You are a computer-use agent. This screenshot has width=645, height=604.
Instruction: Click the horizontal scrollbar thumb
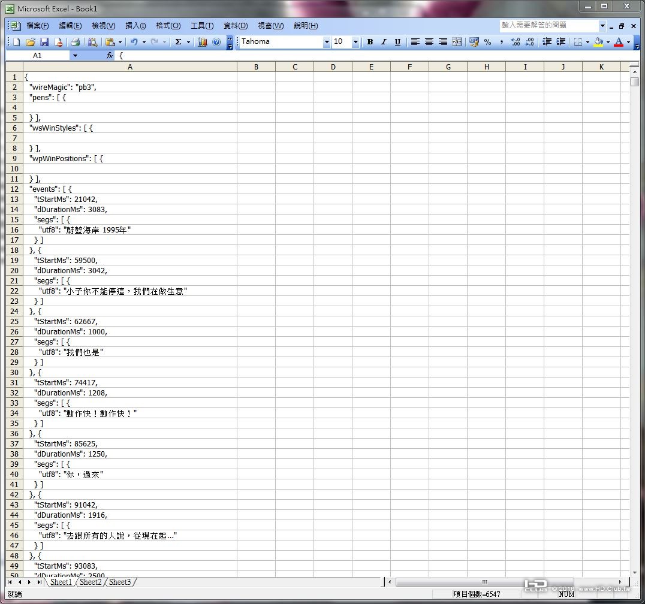[x=484, y=582]
